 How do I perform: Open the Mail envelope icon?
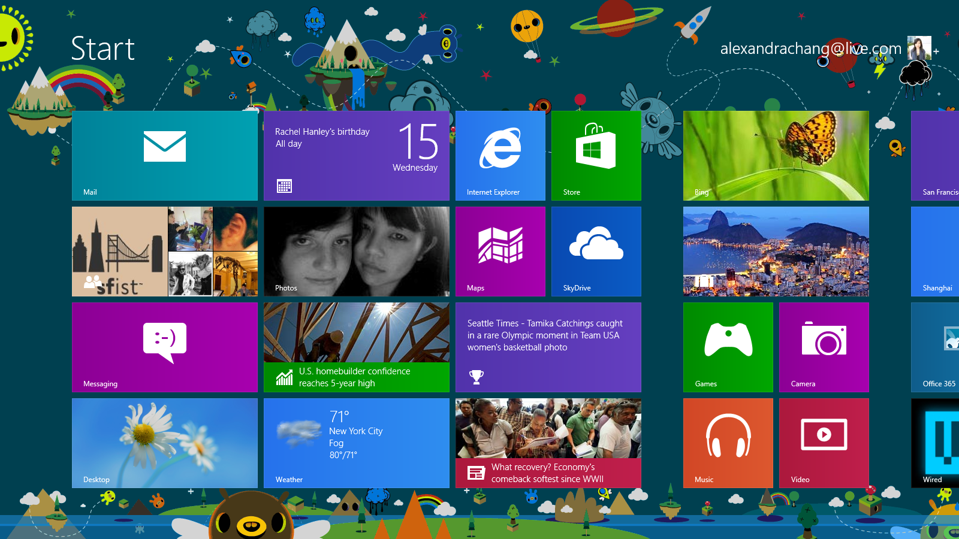click(165, 146)
